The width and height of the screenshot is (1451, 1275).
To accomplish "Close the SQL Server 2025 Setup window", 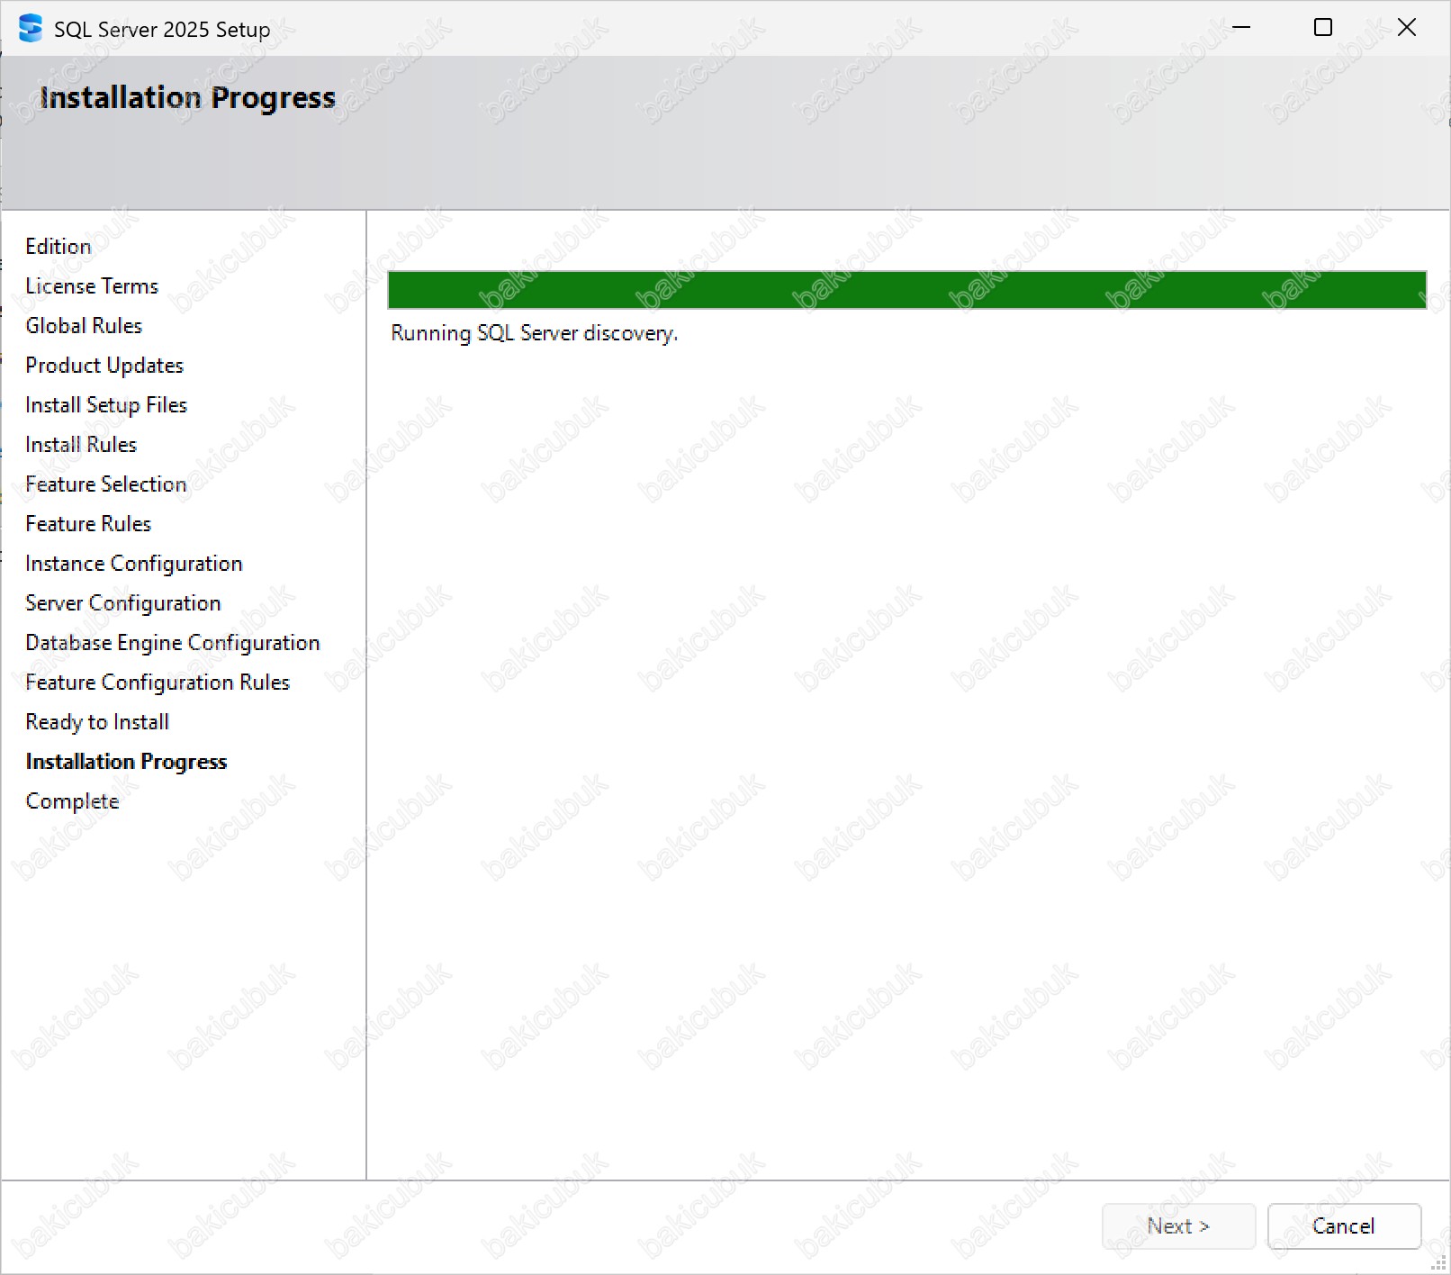I will tap(1406, 28).
